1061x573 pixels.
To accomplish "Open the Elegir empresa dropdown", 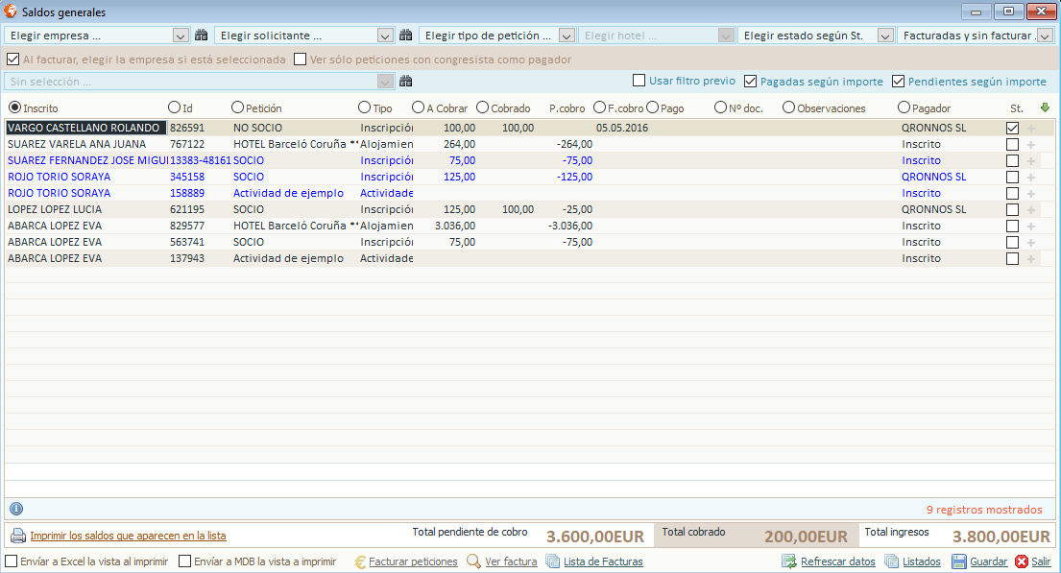I will pyautogui.click(x=180, y=36).
